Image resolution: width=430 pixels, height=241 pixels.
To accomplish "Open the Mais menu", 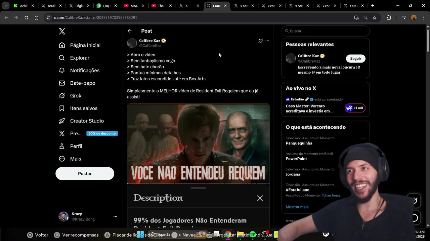I will [70, 159].
